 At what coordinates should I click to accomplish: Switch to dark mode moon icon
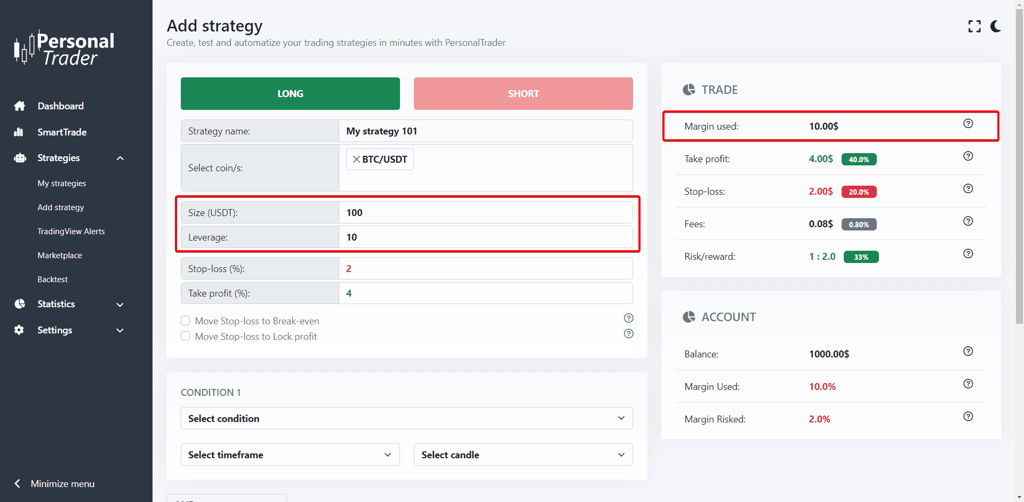tap(995, 27)
